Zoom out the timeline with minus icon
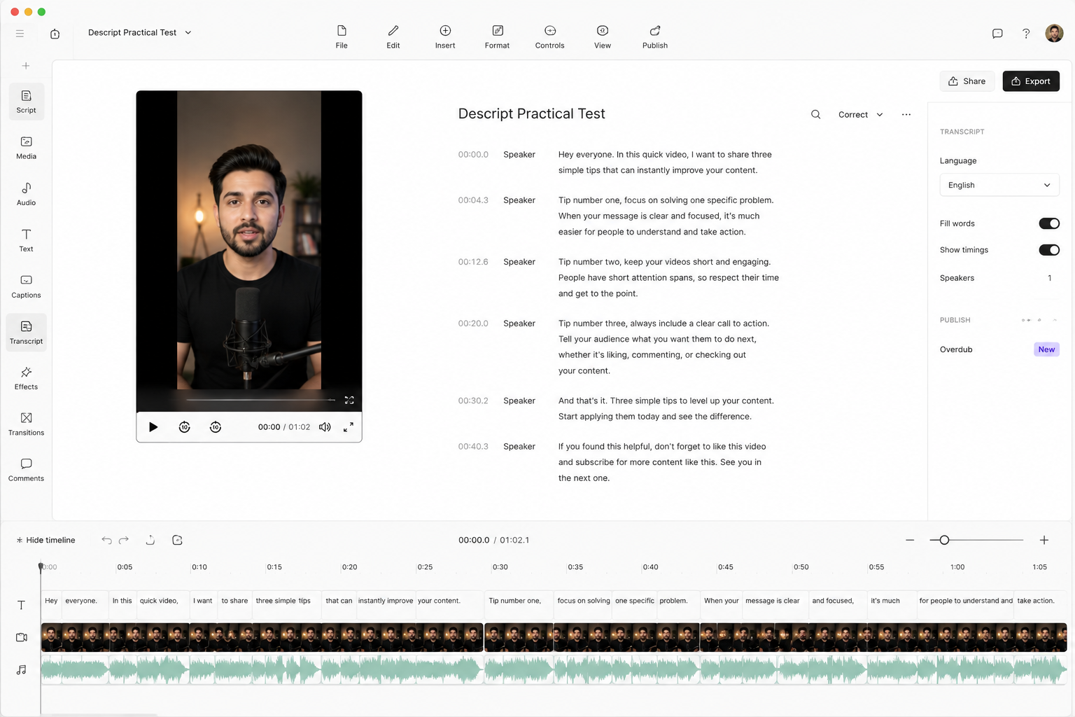1075x717 pixels. click(910, 540)
